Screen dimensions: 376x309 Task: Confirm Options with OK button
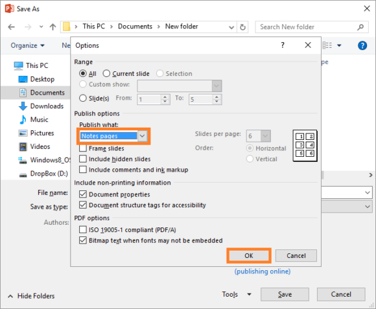click(x=249, y=256)
